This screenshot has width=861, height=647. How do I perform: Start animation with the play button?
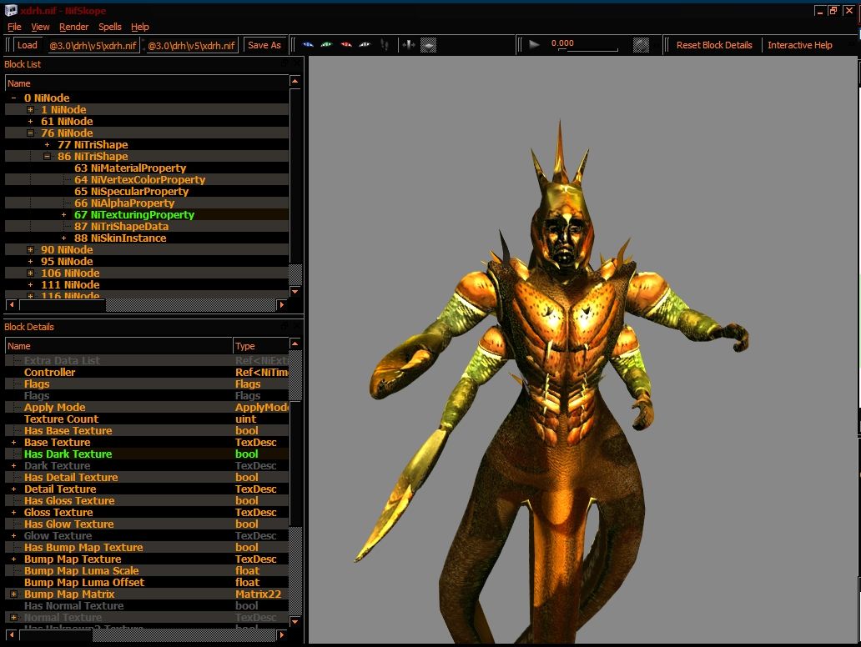click(534, 45)
